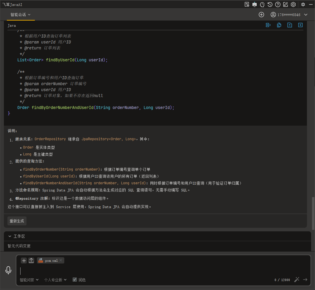Click the magic wand enhance prompt icon
The image size is (315, 290).
click(x=297, y=280)
